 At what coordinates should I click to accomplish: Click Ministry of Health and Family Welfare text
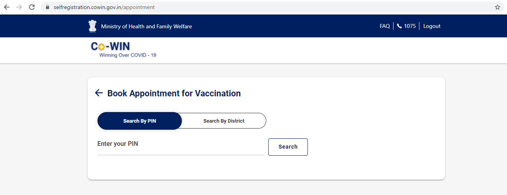[146, 26]
